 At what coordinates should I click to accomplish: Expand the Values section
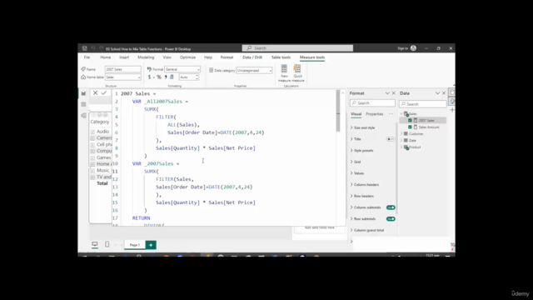coord(359,173)
